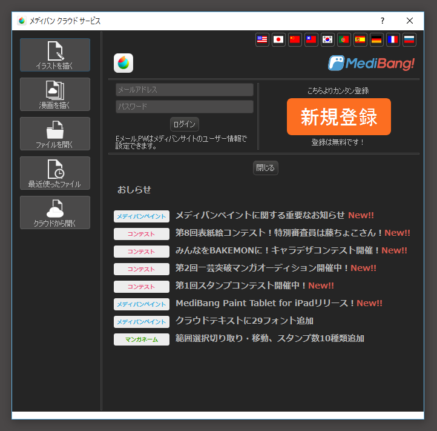Screen dimensions: 437x431
Task: Switch to German via Germany flag
Action: [x=376, y=39]
